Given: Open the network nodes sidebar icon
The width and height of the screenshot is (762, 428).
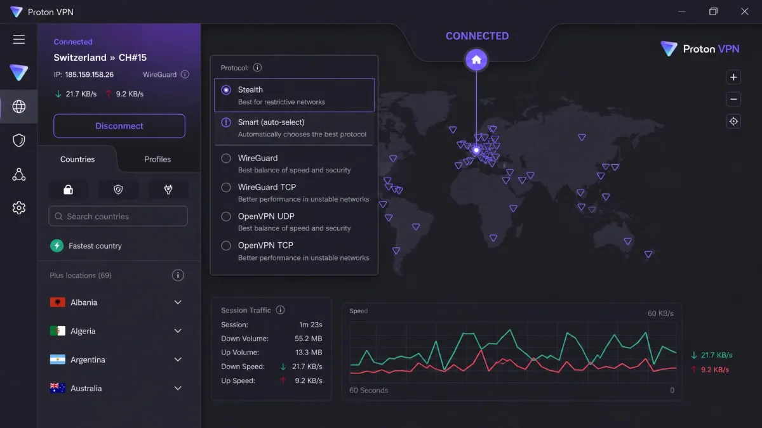Looking at the screenshot, I should coord(19,174).
